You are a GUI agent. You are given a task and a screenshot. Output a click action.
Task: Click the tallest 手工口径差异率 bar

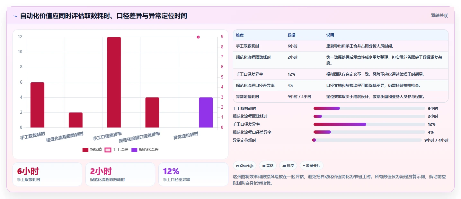(x=114, y=82)
